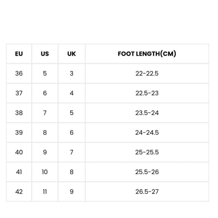218x218 pixels.
Task: Click the foot length 22.5-23 cell
Action: (147, 93)
